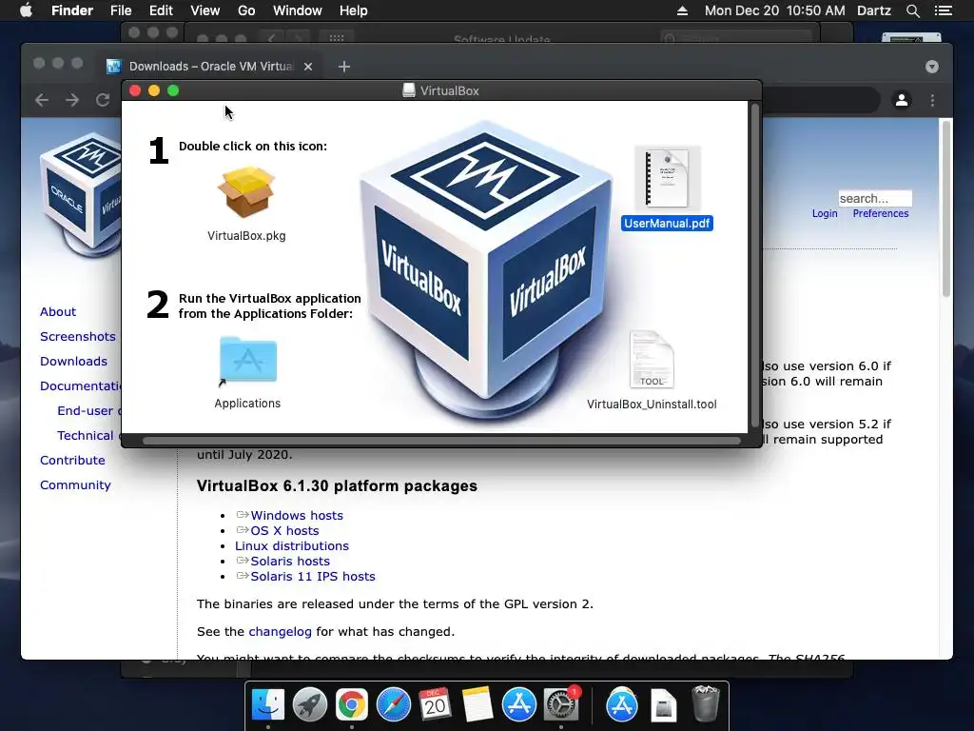Open the Notes icon in the Dock
The image size is (974, 731).
click(477, 705)
